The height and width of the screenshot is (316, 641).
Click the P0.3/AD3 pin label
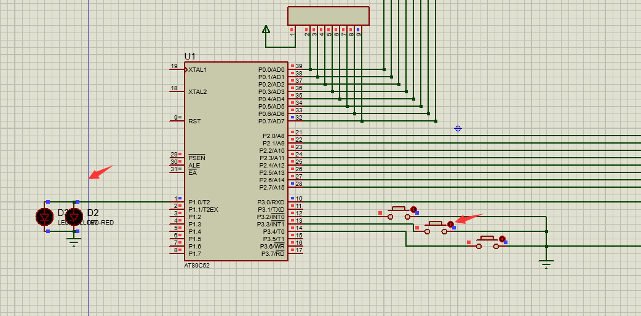tap(271, 92)
